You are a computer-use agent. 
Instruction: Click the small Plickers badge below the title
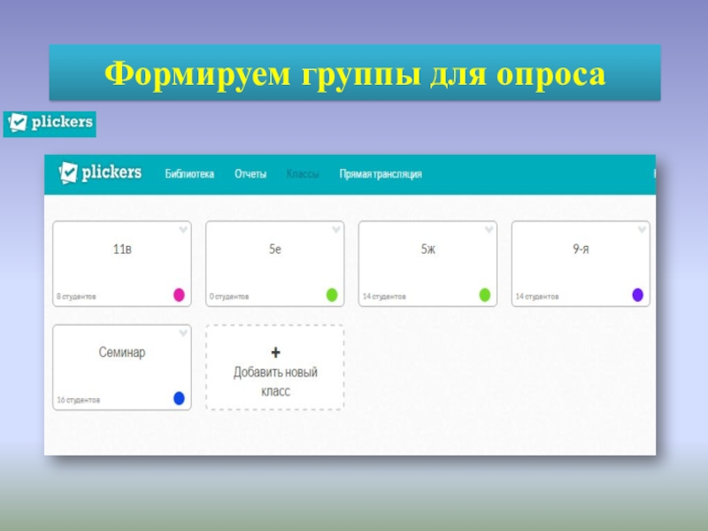[50, 124]
